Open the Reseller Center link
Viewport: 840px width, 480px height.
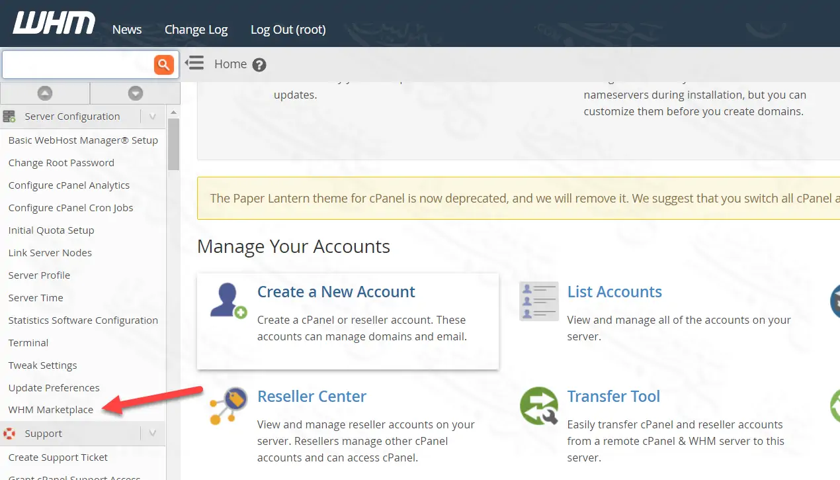pyautogui.click(x=312, y=397)
